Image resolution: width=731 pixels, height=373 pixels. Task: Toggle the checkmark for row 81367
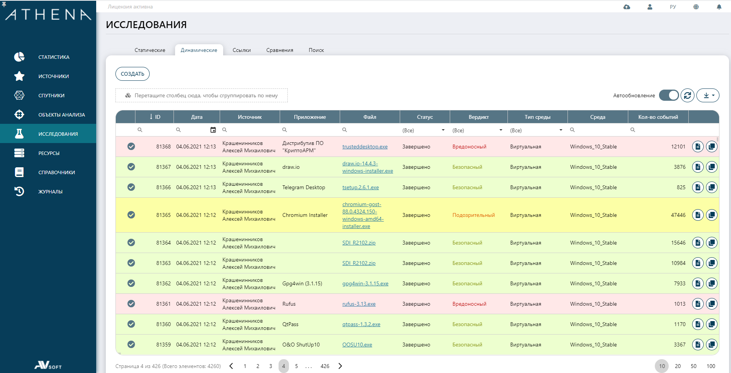click(x=131, y=167)
